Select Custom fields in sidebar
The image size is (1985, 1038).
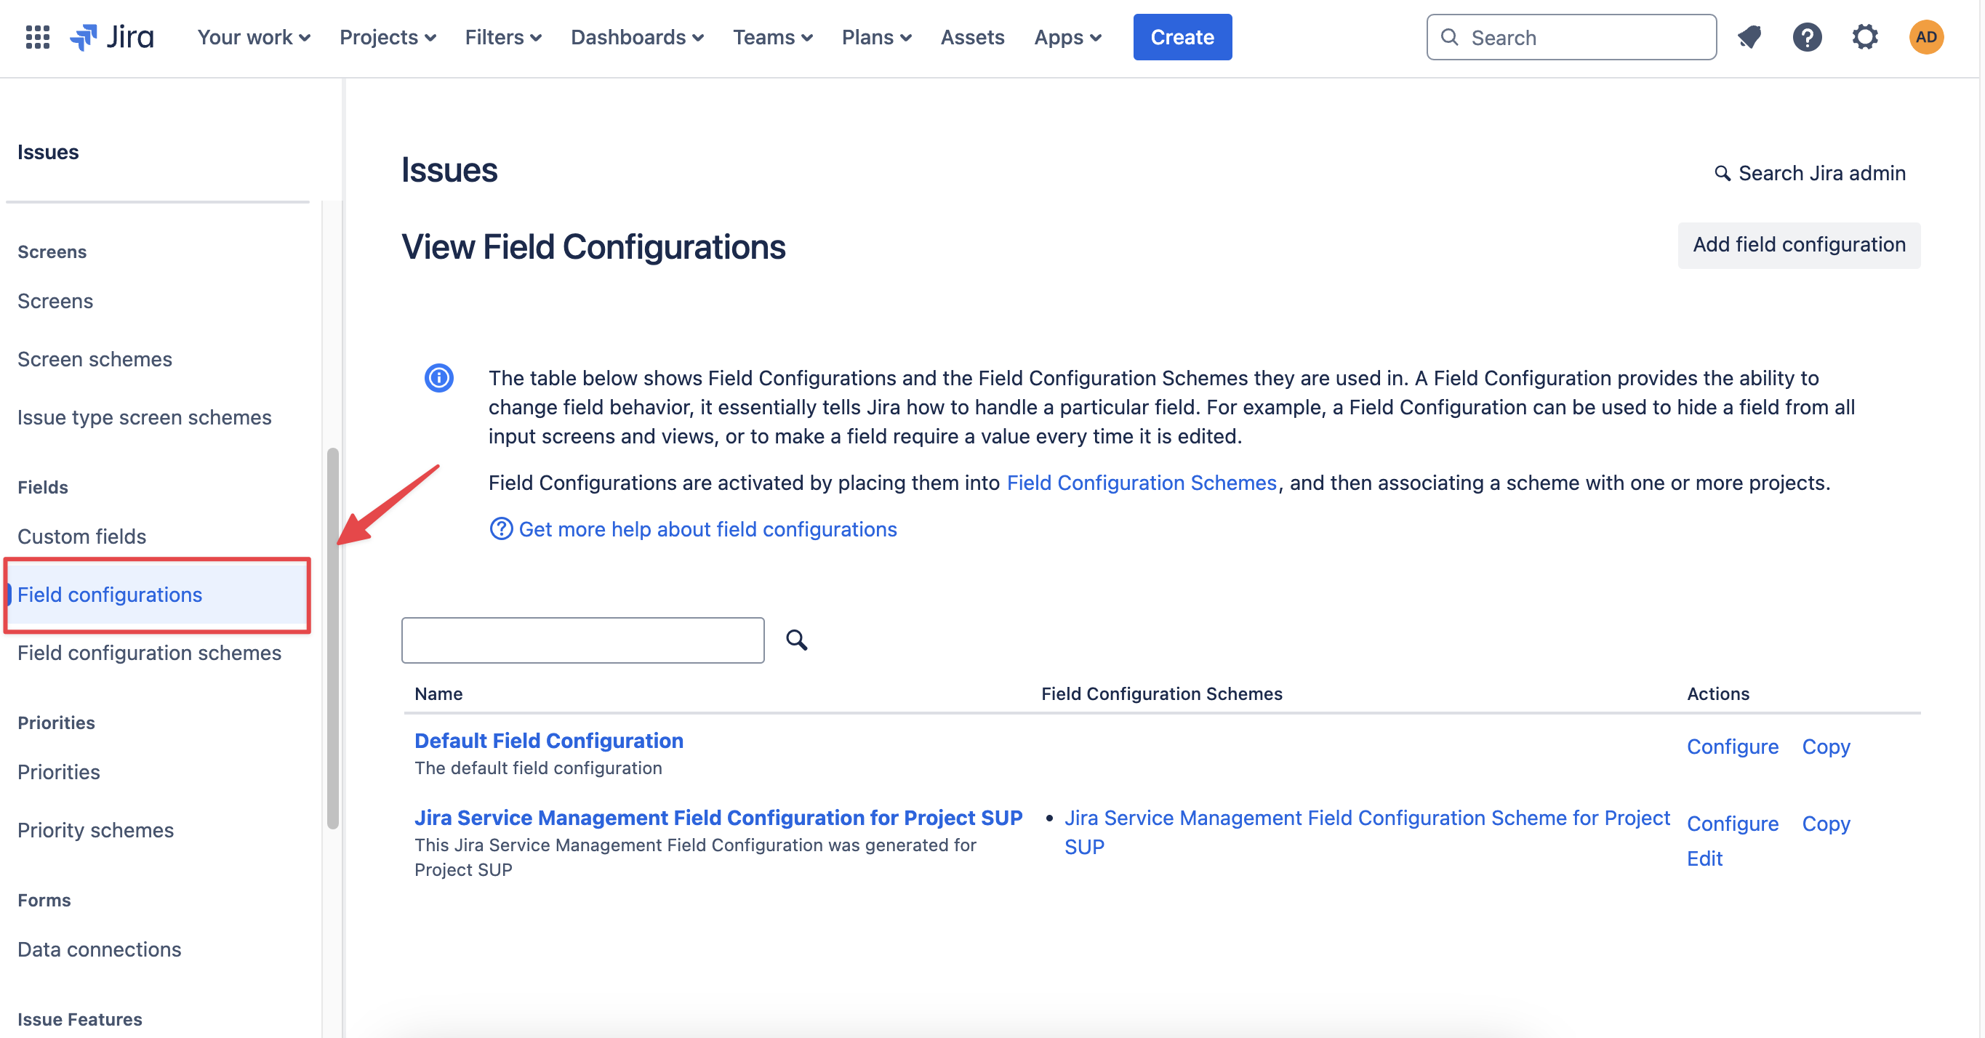point(81,536)
